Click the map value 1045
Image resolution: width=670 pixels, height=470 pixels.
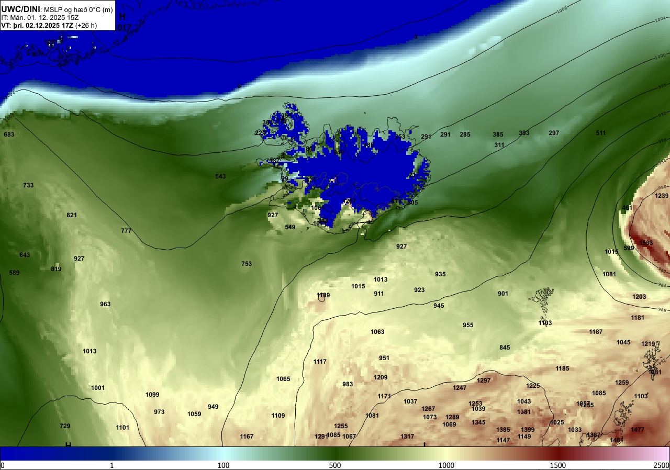point(623,342)
